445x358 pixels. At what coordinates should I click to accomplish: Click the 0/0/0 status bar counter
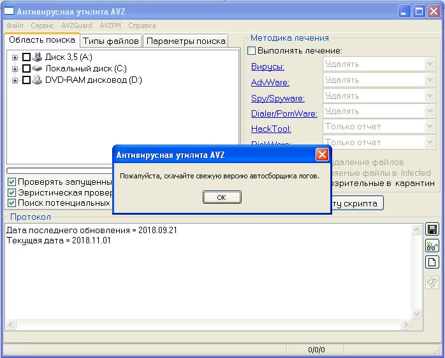pyautogui.click(x=316, y=350)
